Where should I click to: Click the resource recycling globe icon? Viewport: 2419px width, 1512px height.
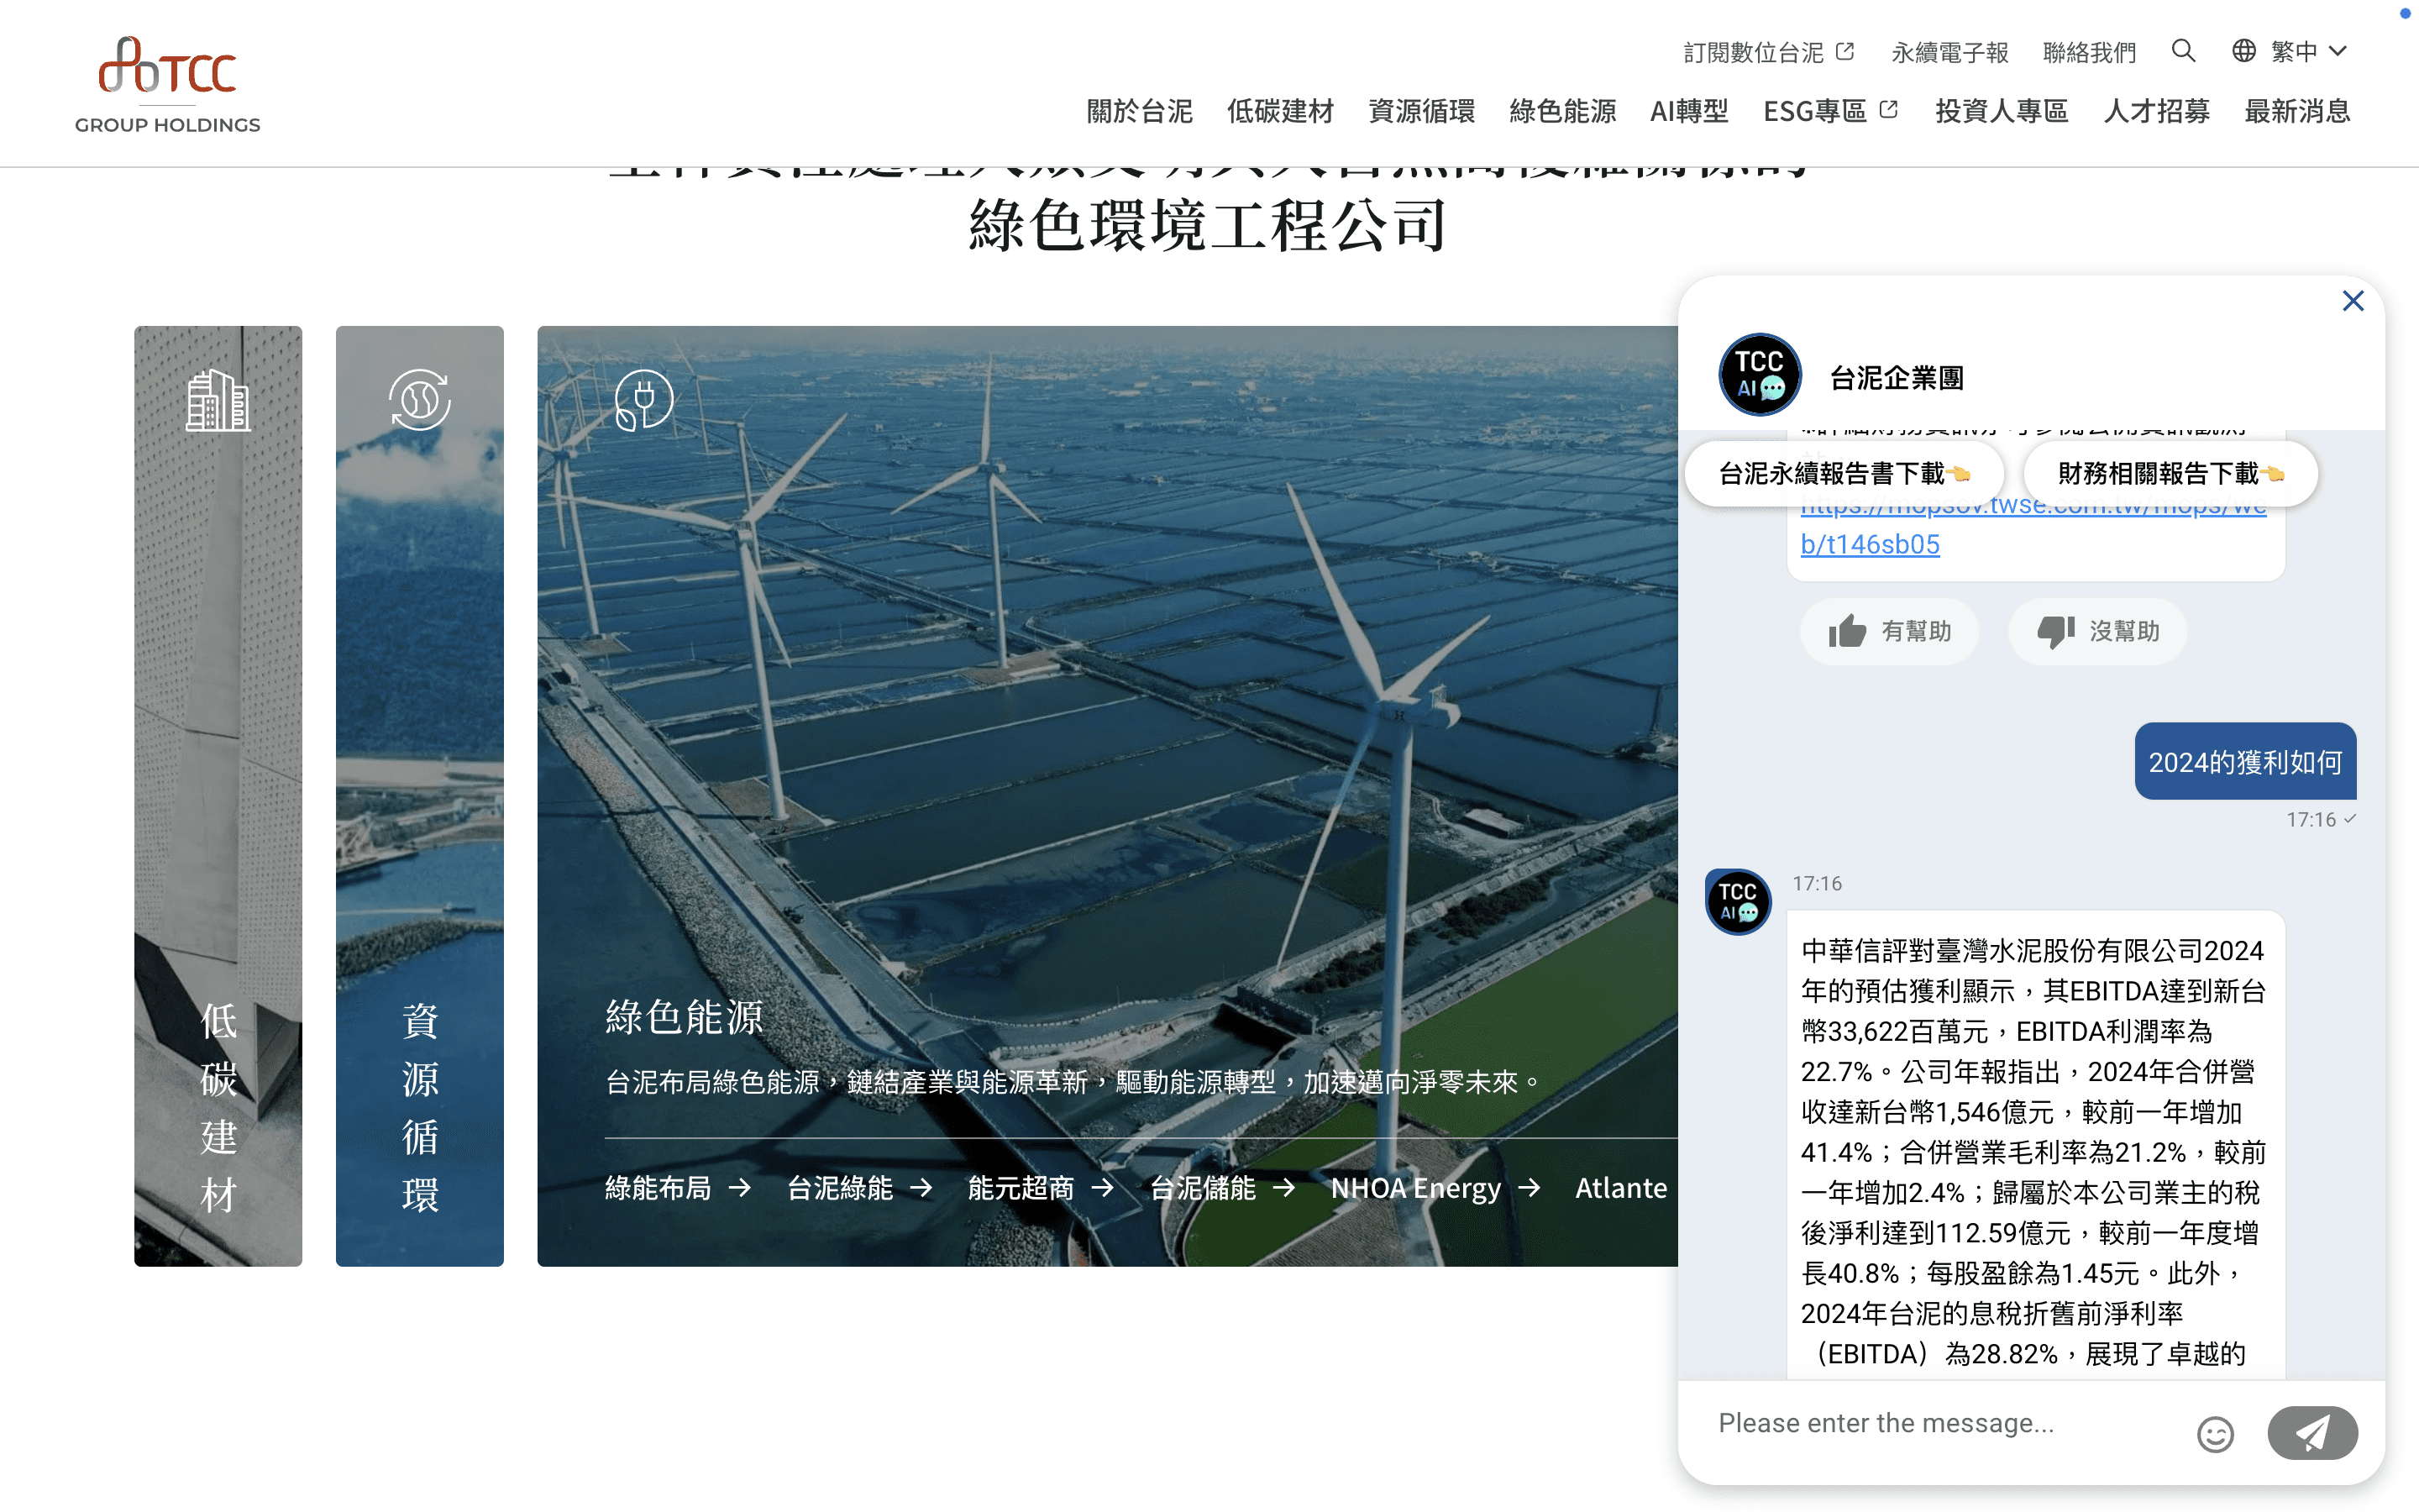419,400
